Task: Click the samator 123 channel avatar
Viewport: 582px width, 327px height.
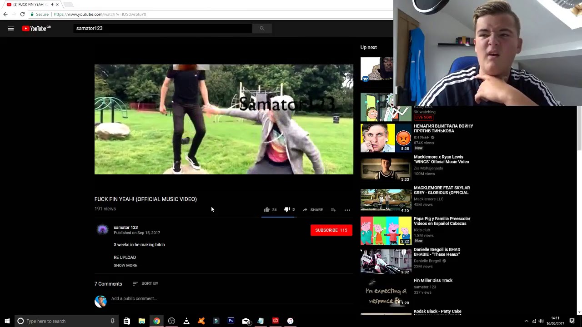Action: pos(102,230)
